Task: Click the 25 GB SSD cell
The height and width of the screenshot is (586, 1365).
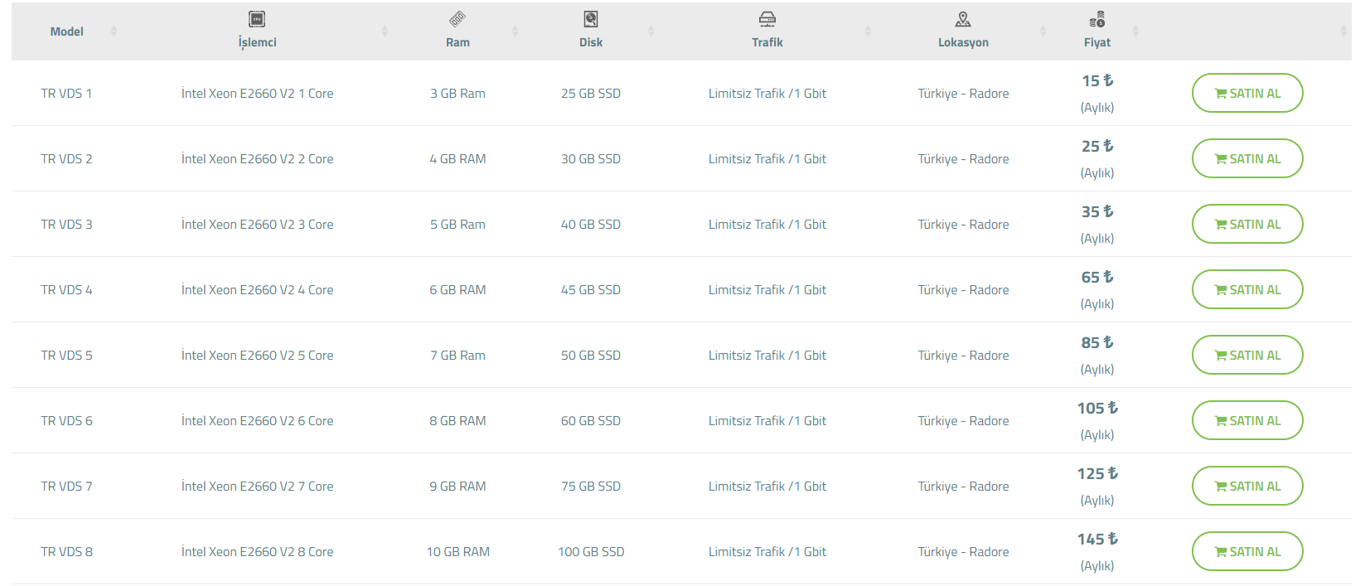Action: click(x=591, y=94)
